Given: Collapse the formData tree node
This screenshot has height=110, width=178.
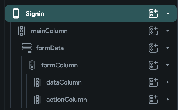Looking at the screenshot, I should click(168, 48).
